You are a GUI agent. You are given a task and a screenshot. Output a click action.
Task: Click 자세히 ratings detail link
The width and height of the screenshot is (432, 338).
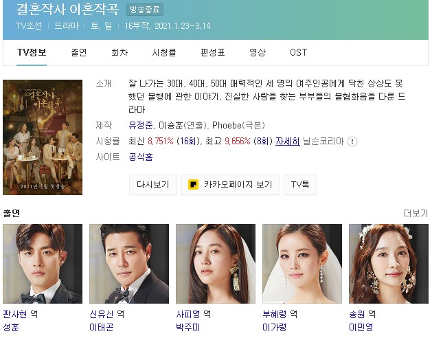click(288, 141)
